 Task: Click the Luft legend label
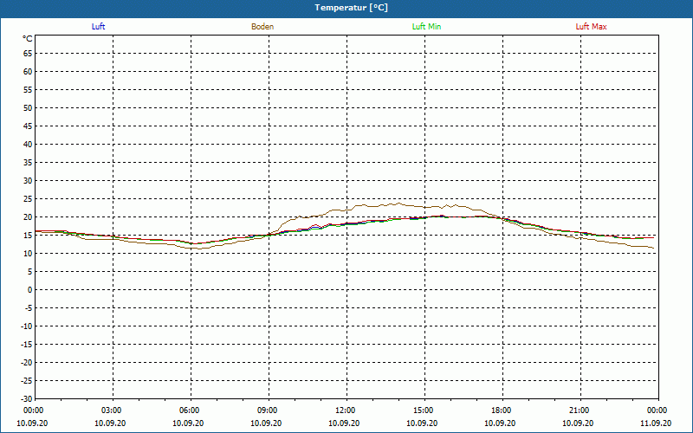coord(98,27)
